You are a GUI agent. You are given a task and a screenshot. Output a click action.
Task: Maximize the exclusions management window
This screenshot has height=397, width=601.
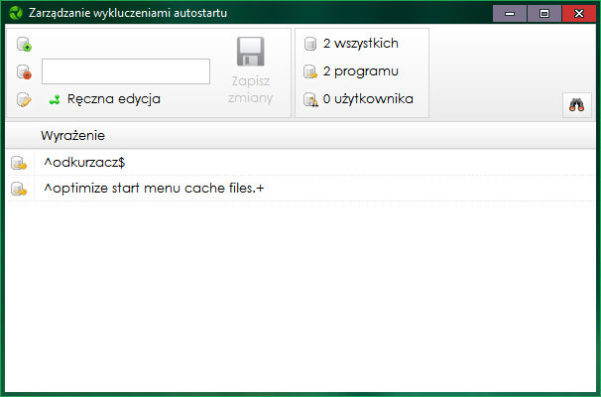(x=544, y=14)
